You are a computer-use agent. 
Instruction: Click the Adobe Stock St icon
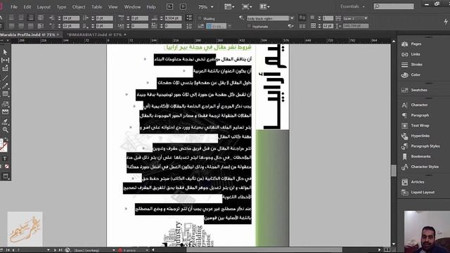(x=183, y=6)
